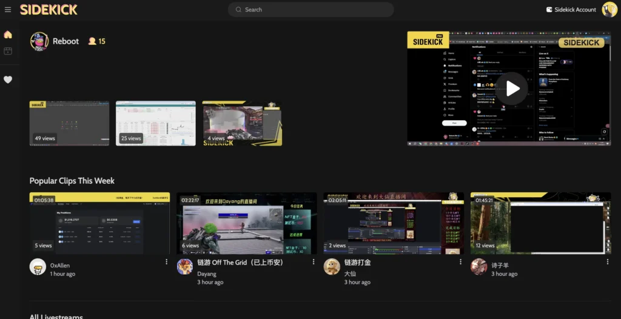
Task: Play the featured Reboot stream
Action: [x=512, y=89]
